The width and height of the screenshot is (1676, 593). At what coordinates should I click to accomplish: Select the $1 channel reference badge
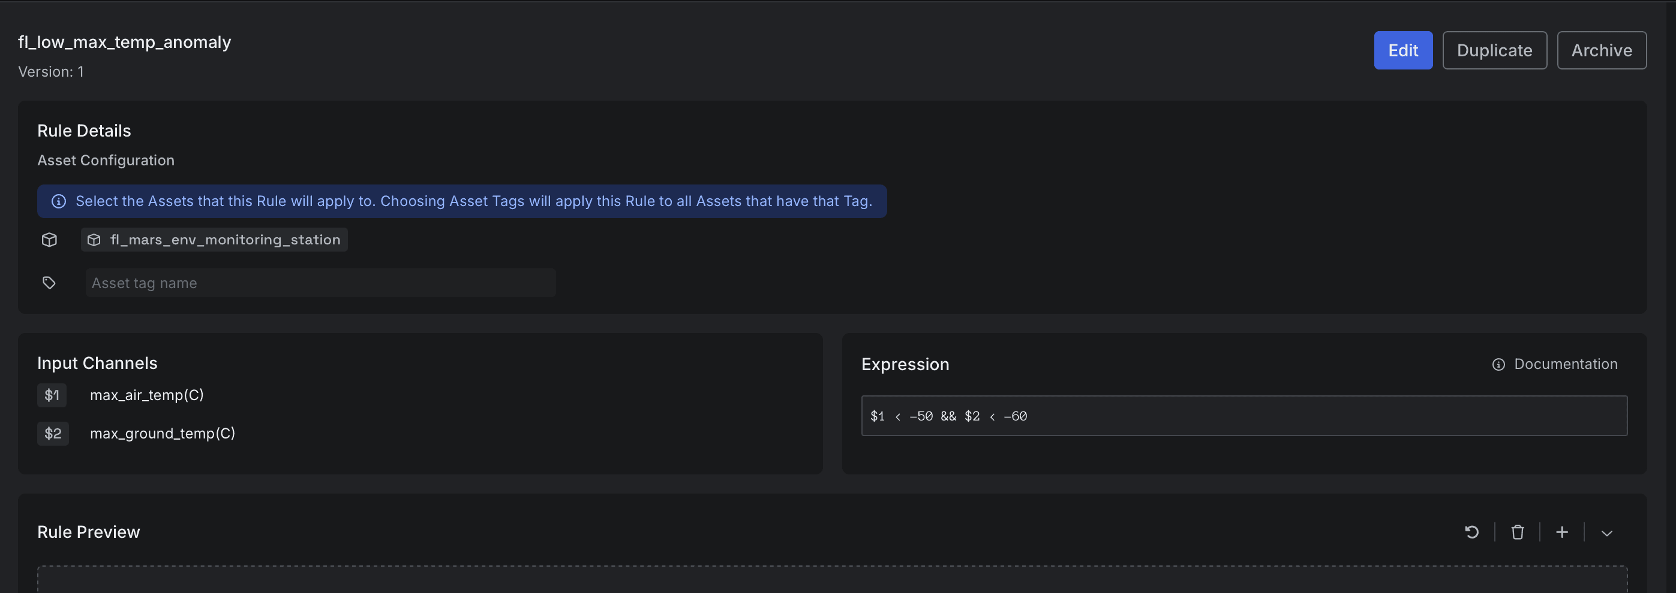[52, 395]
